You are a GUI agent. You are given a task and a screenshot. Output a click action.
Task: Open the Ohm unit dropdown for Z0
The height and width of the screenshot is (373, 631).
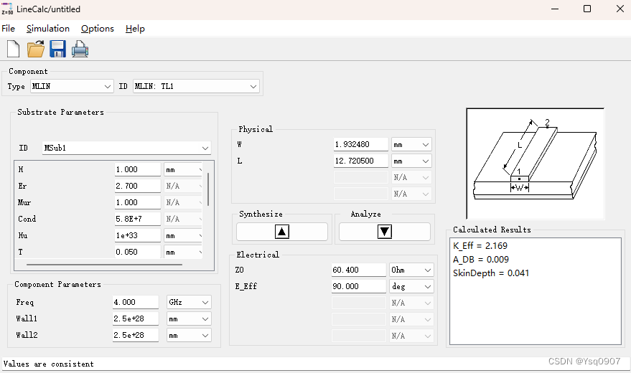(x=411, y=270)
